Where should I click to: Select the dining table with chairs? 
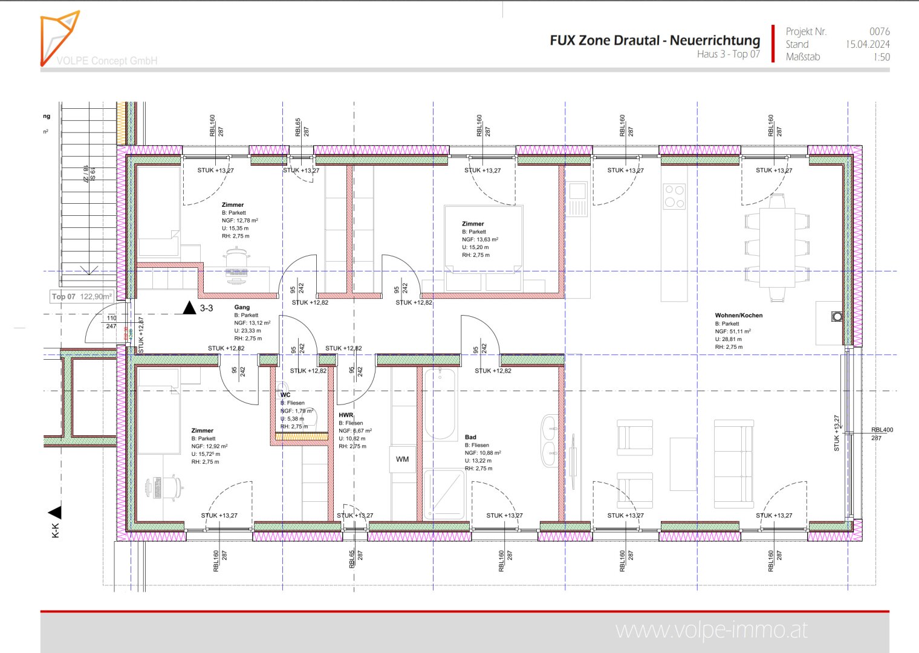(777, 248)
